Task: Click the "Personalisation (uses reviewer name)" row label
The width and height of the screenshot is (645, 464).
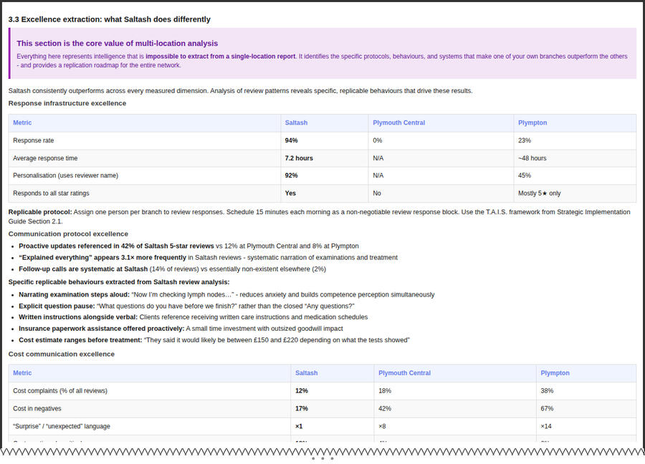Action: [x=65, y=175]
